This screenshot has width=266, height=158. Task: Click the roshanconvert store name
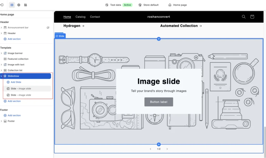point(159,17)
